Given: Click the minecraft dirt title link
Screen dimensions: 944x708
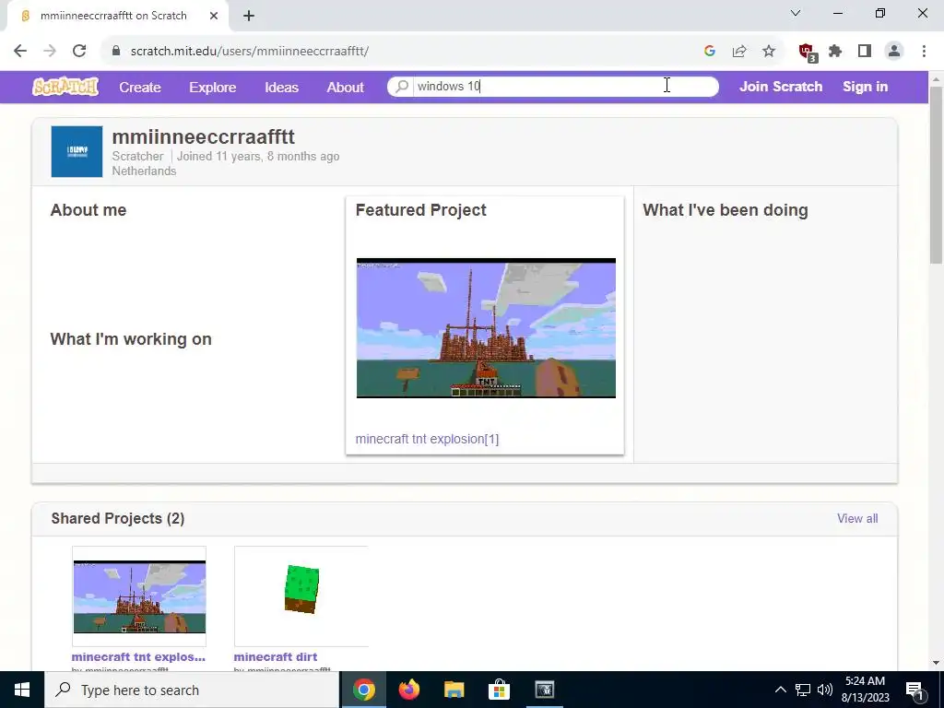Looking at the screenshot, I should [x=275, y=656].
